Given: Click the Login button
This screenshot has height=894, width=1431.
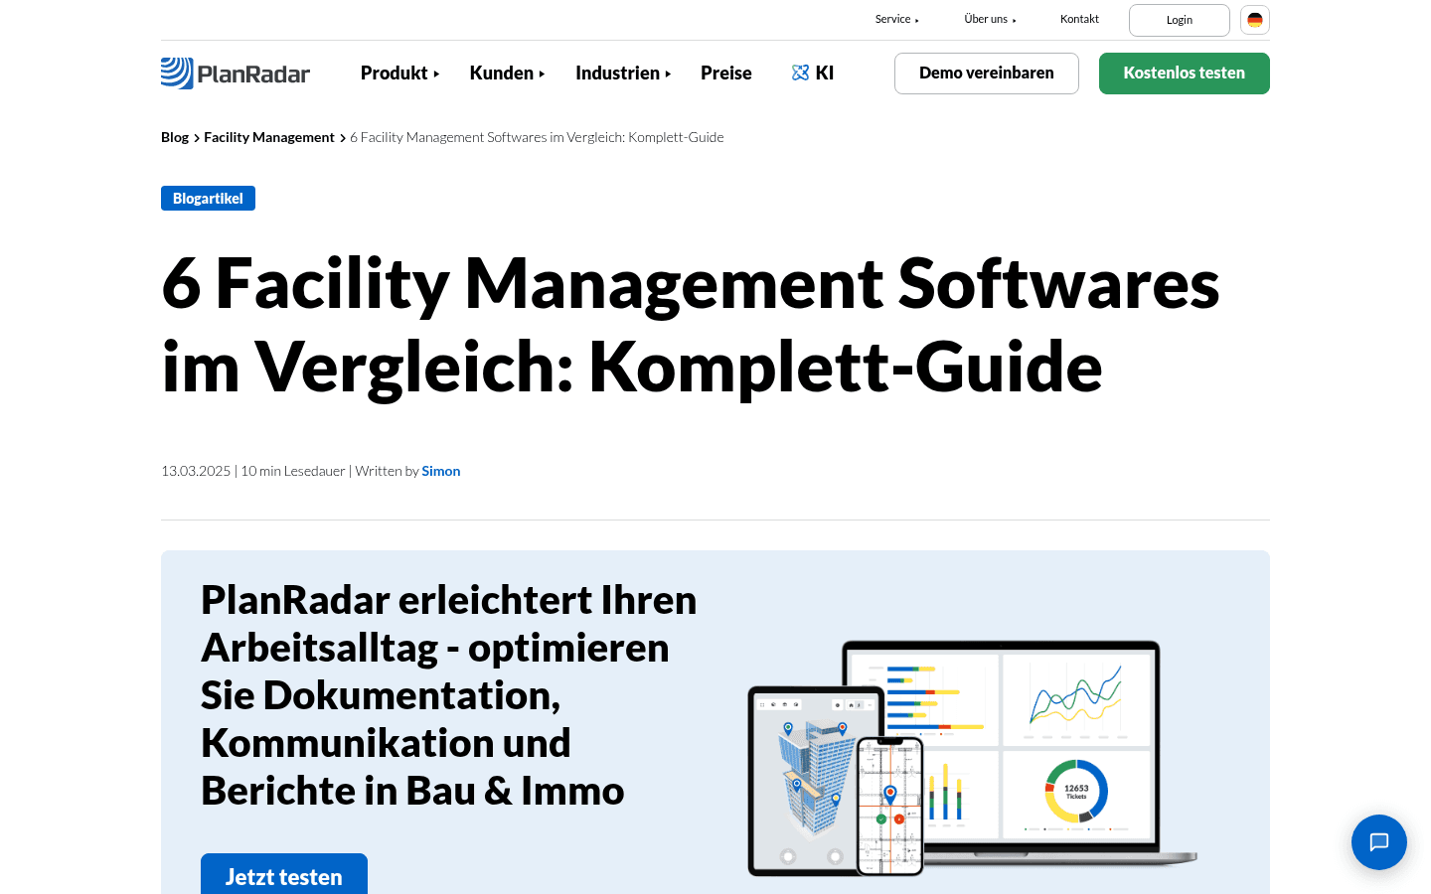Looking at the screenshot, I should tap(1180, 20).
